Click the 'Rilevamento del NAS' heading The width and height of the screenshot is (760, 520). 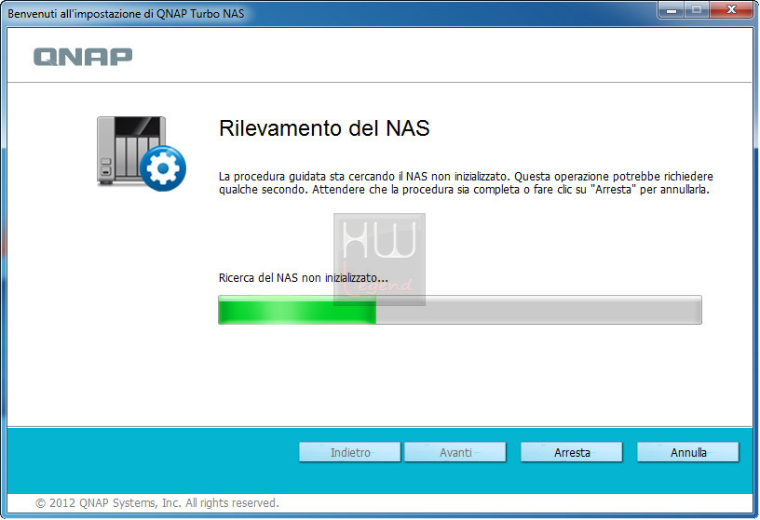[324, 128]
